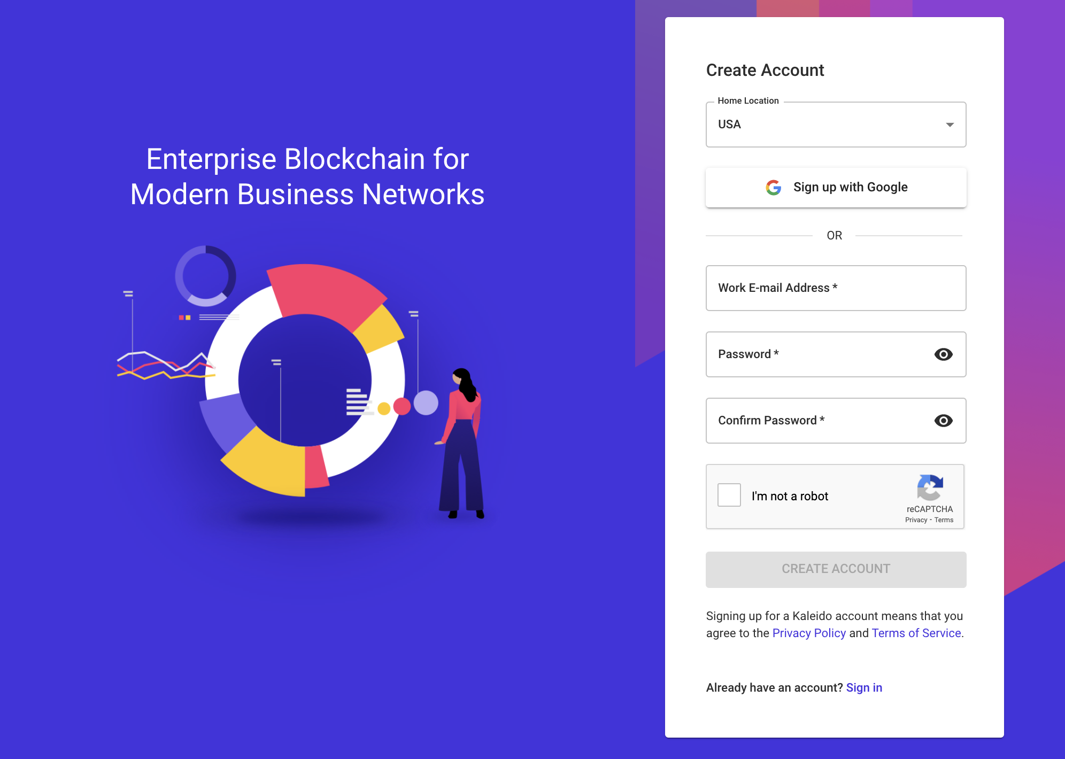Click the 'Sign up with Google' button
Viewport: 1065px width, 759px height.
[x=835, y=187]
